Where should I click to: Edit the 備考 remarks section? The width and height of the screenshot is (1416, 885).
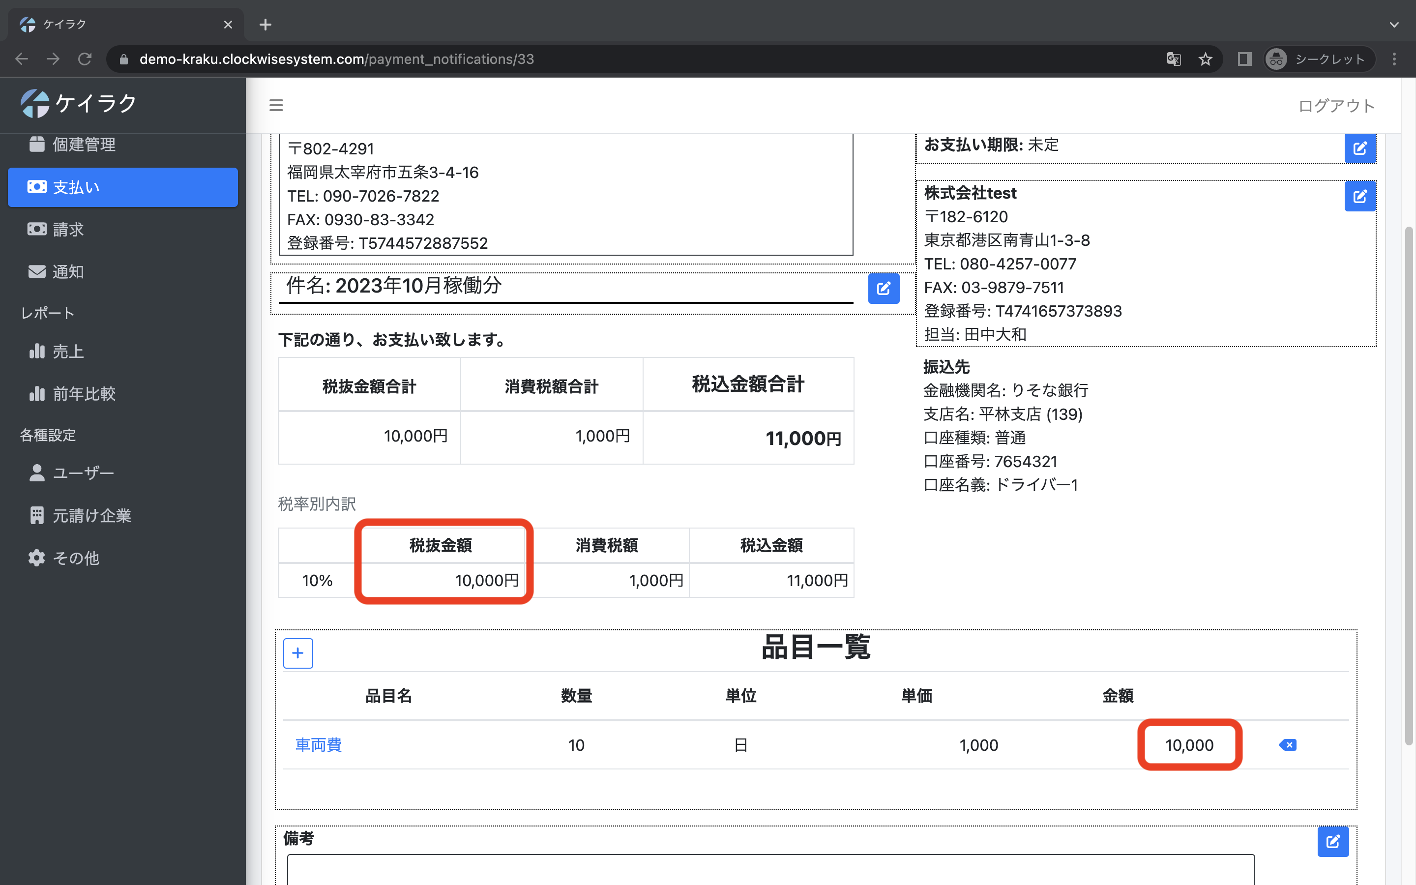click(1332, 841)
